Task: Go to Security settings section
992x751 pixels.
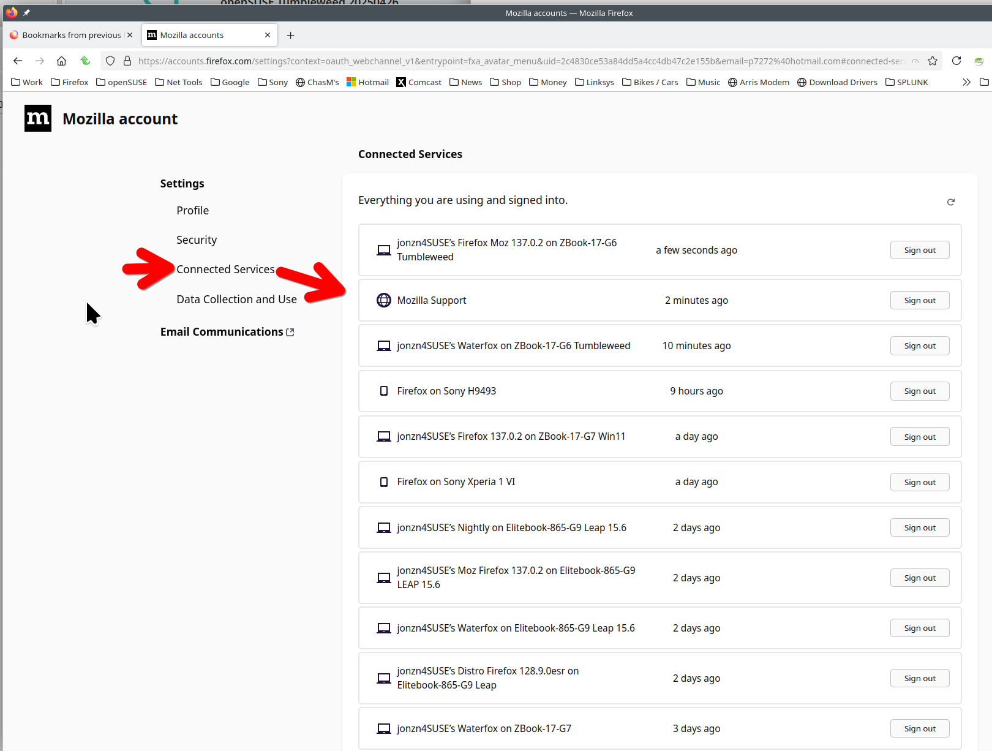Action: click(x=197, y=240)
